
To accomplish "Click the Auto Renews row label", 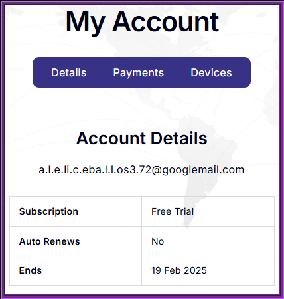I will coord(50,241).
